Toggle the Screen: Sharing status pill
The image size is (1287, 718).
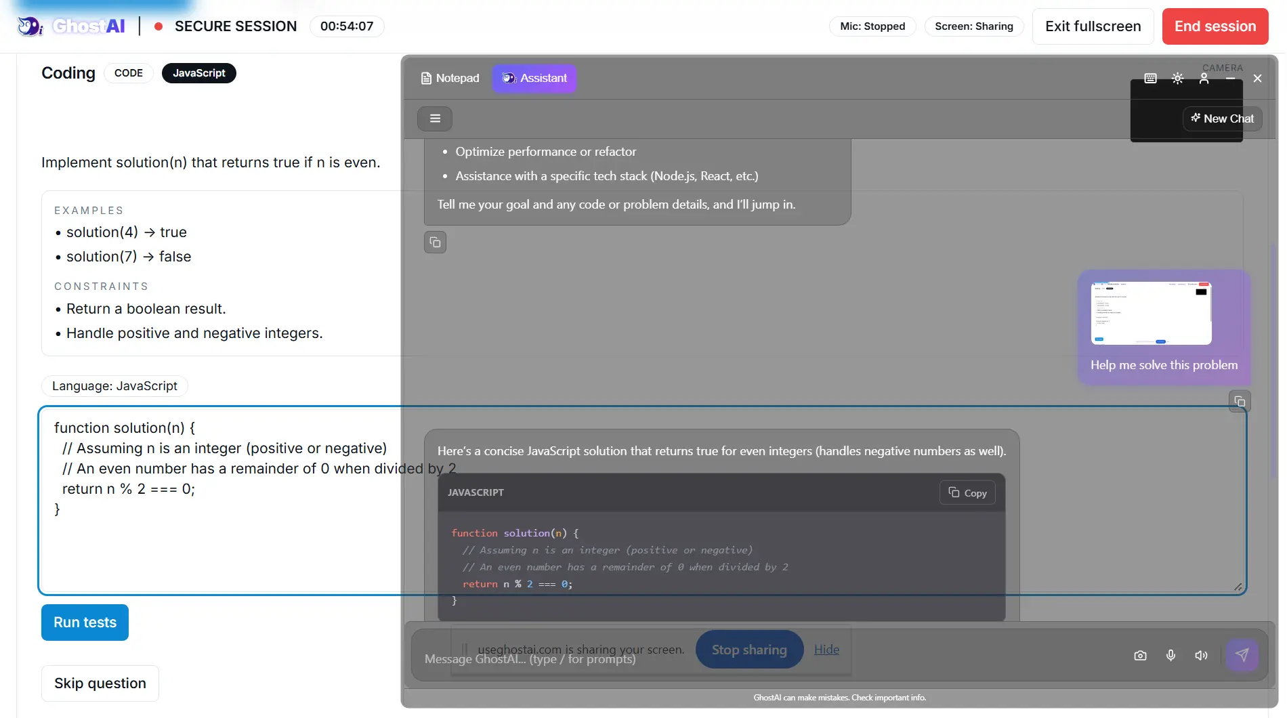974,26
